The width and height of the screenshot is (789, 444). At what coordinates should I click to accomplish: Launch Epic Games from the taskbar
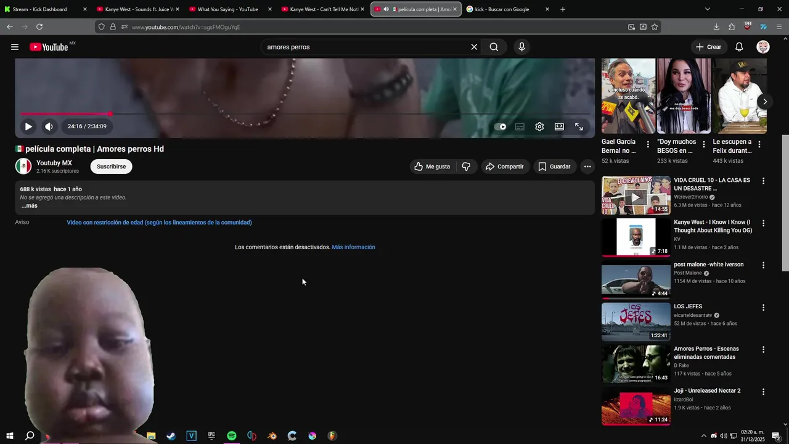211,436
